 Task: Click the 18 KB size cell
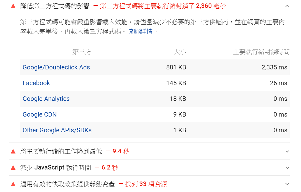click(178, 99)
